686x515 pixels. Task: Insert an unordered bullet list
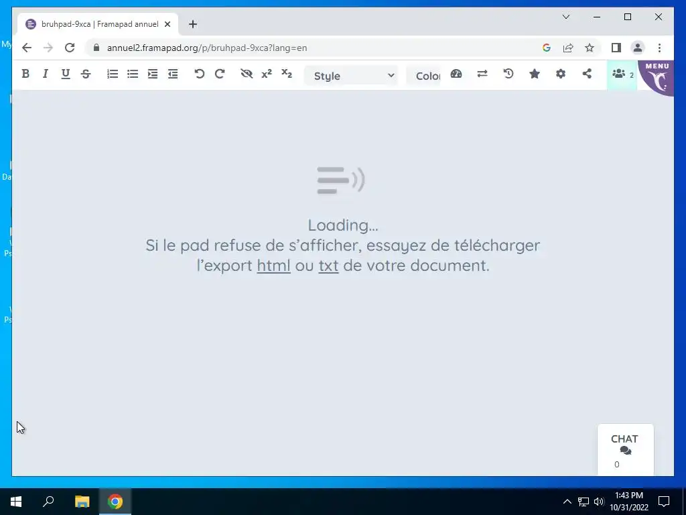(133, 74)
